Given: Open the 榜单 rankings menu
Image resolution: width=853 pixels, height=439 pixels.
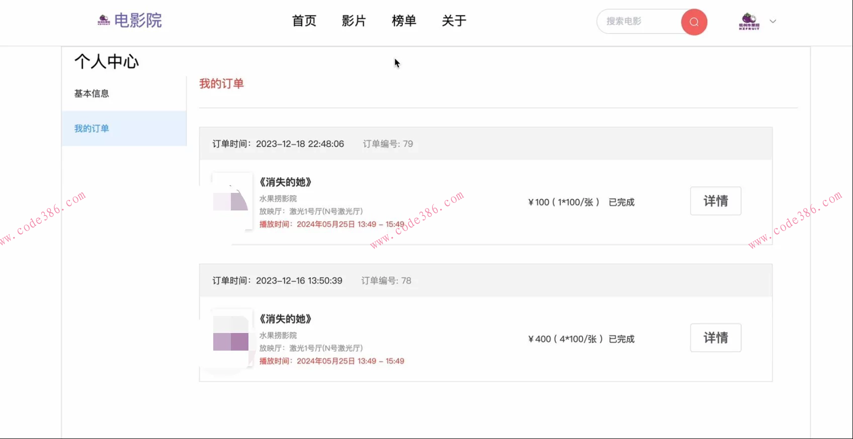Looking at the screenshot, I should [x=404, y=21].
